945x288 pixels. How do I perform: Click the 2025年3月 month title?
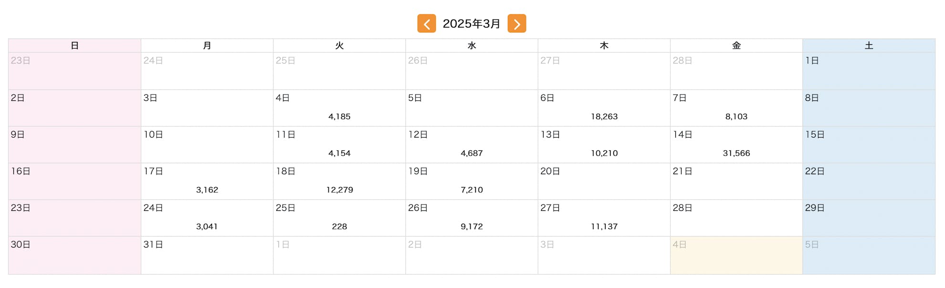(x=471, y=23)
